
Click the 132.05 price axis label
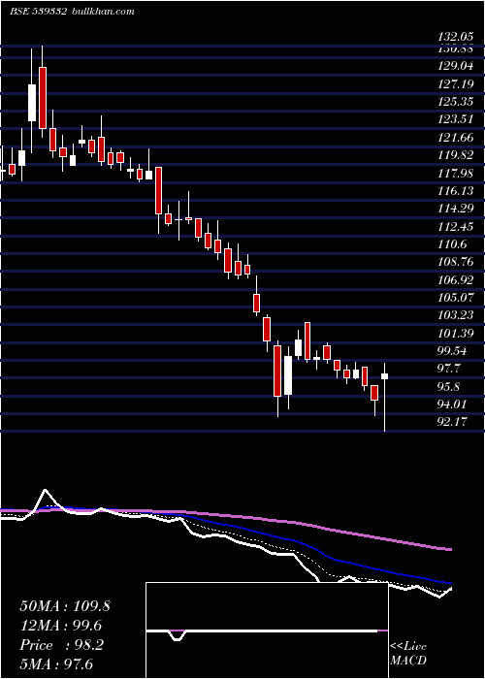click(x=455, y=38)
